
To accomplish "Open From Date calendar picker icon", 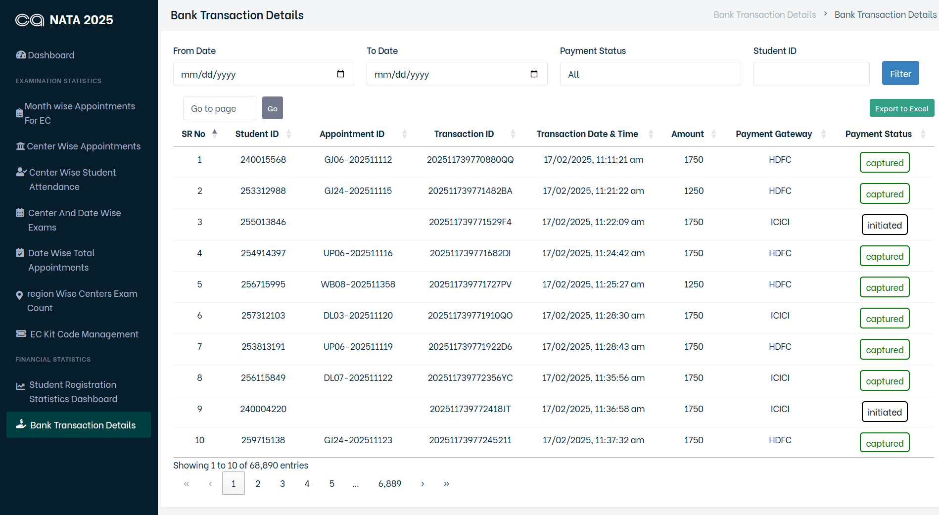I will coord(340,74).
